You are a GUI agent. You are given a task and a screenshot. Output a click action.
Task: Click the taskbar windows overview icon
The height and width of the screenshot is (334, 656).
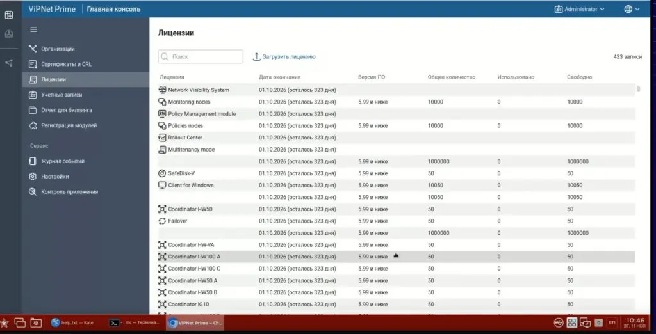[x=20, y=322]
